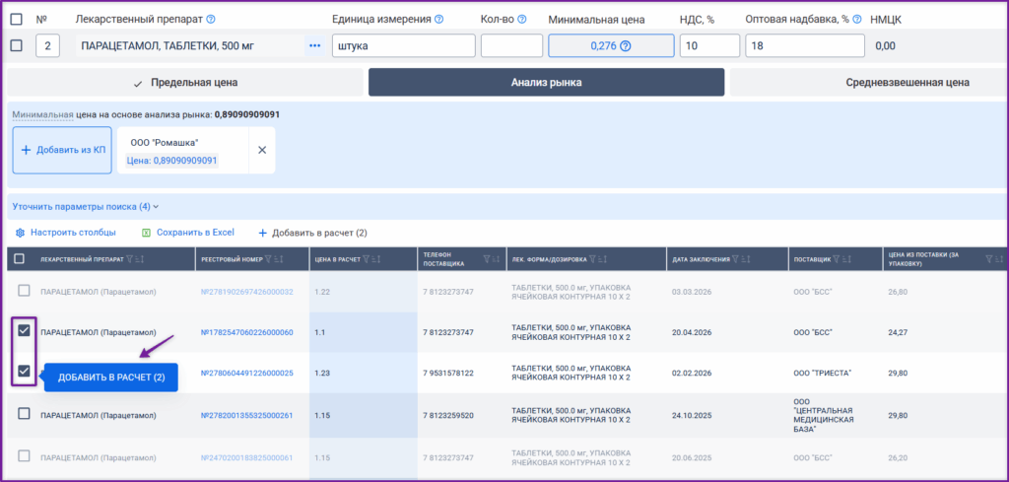1009x482 pixels.
Task: Click the Excel icon of Сохранить в Excel
Action: (146, 233)
